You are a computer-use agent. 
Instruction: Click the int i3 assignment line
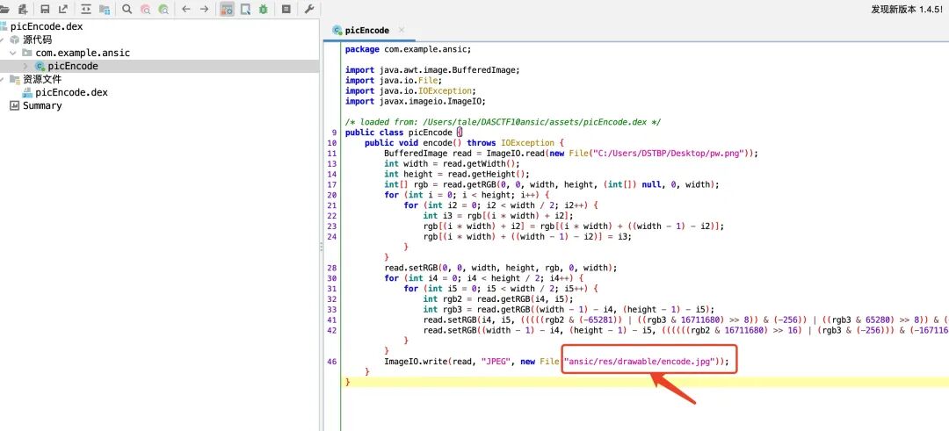pyautogui.click(x=498, y=215)
